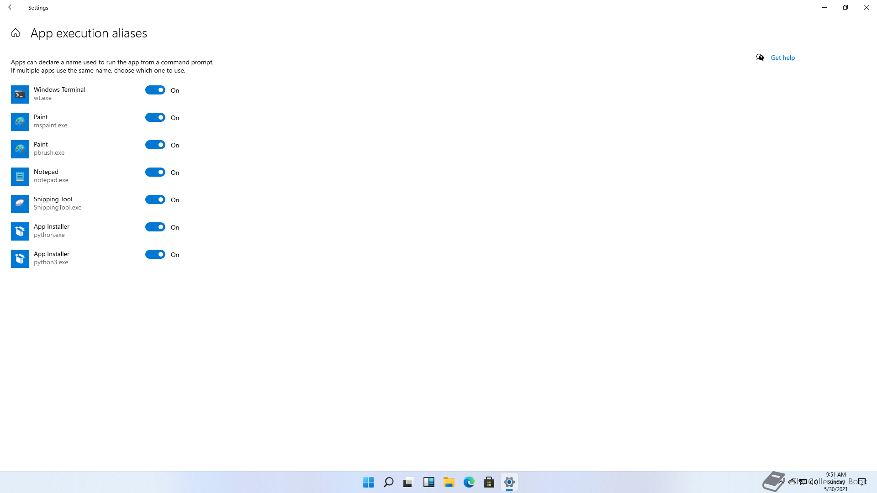This screenshot has width=877, height=493.
Task: Open Widgets panel from taskbar
Action: (429, 482)
